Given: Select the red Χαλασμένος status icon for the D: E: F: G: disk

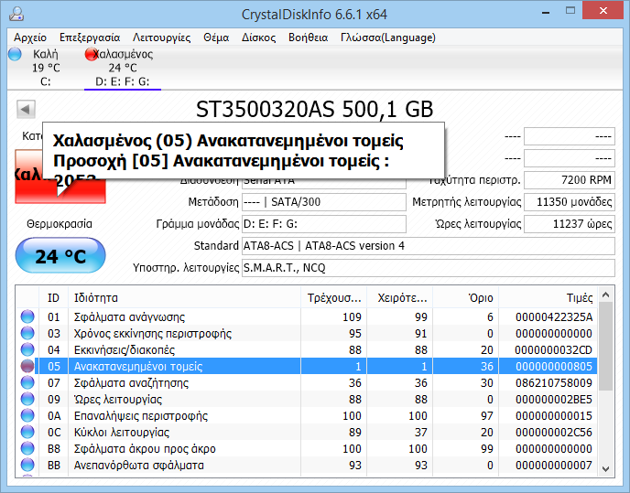Looking at the screenshot, I should pos(92,54).
